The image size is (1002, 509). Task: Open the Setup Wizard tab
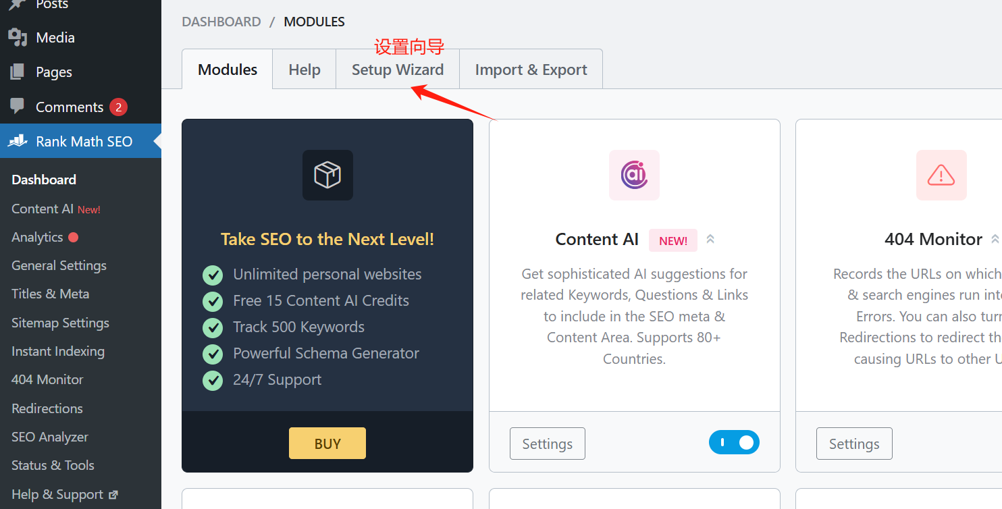point(398,69)
